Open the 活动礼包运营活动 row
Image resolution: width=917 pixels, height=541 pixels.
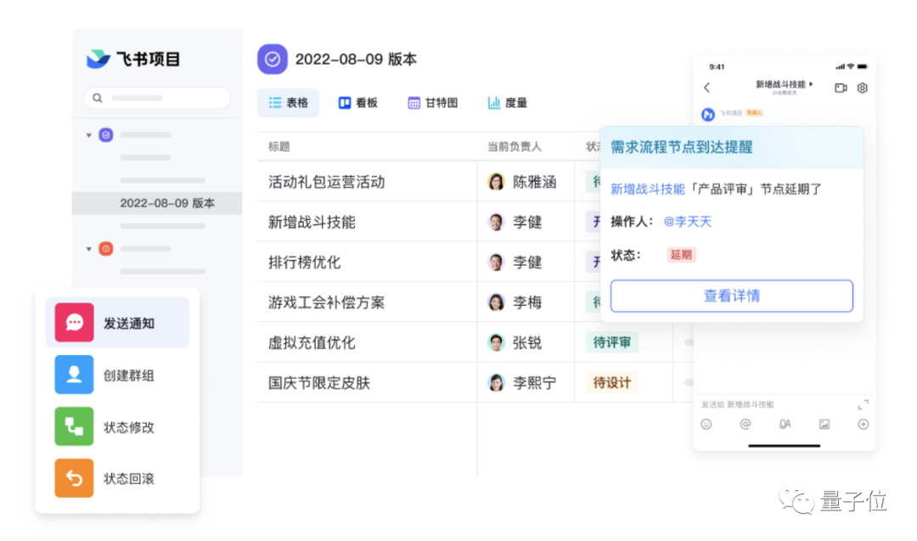tap(326, 182)
